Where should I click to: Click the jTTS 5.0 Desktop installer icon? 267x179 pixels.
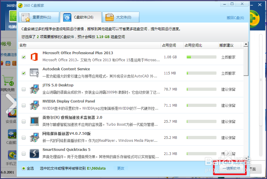(34, 89)
